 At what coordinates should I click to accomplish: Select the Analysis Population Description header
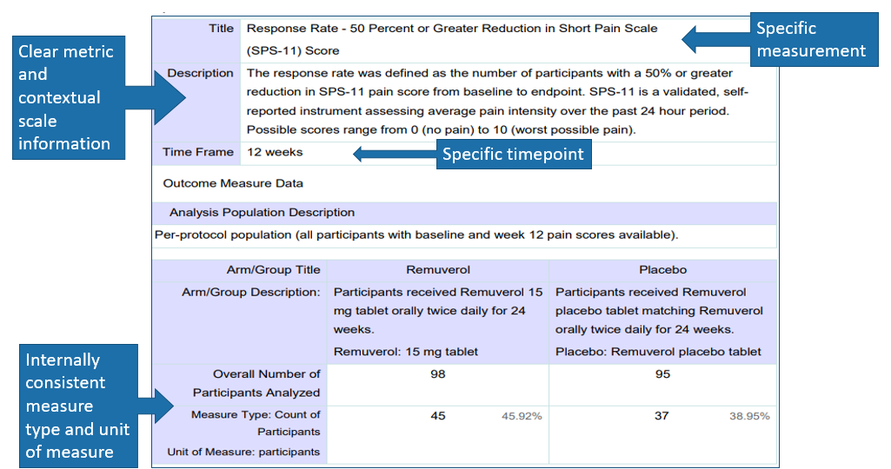(x=262, y=212)
